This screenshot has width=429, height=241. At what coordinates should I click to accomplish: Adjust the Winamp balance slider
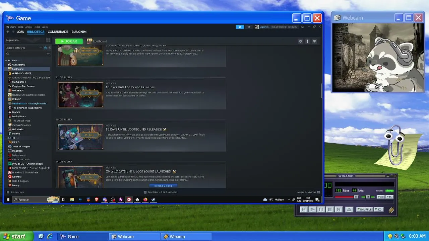click(x=368, y=197)
